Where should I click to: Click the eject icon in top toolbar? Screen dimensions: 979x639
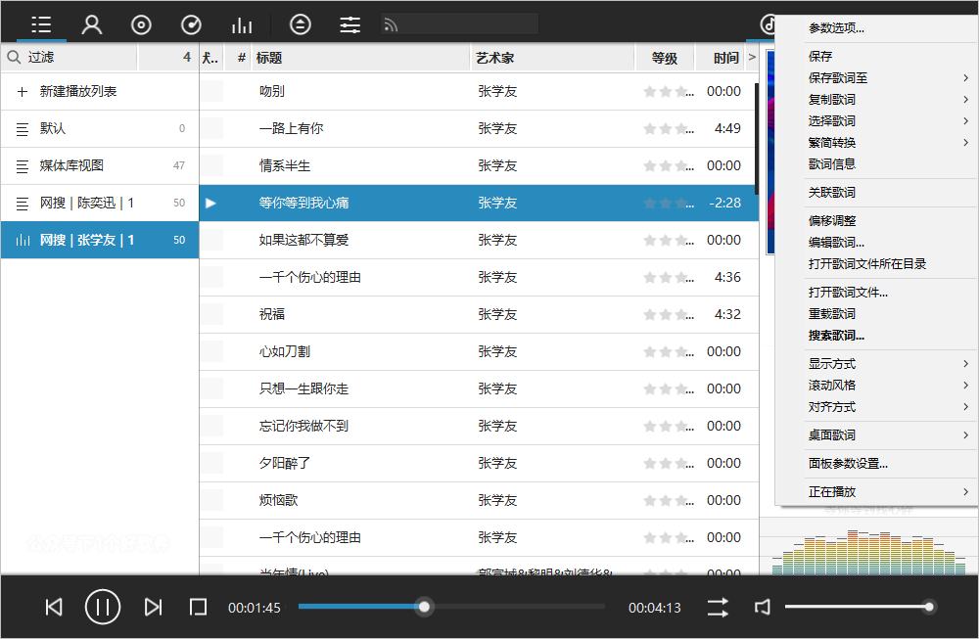point(301,24)
